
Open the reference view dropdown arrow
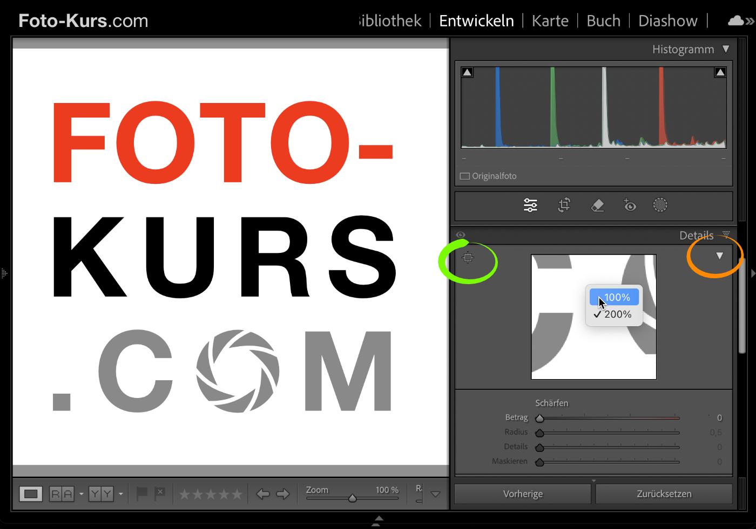click(x=82, y=494)
